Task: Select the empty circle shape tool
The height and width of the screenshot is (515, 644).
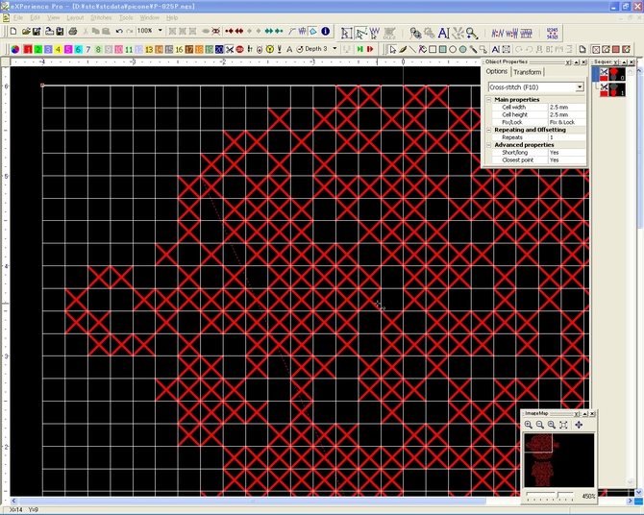Action: [x=453, y=49]
